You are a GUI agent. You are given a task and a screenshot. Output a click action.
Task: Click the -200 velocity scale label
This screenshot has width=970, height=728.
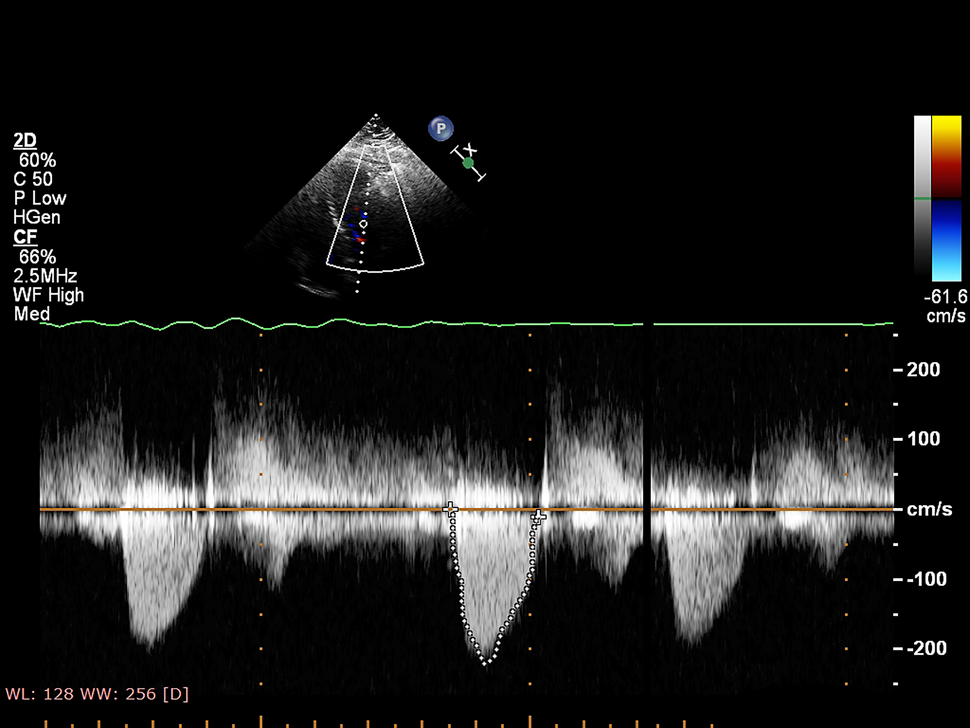tap(926, 648)
